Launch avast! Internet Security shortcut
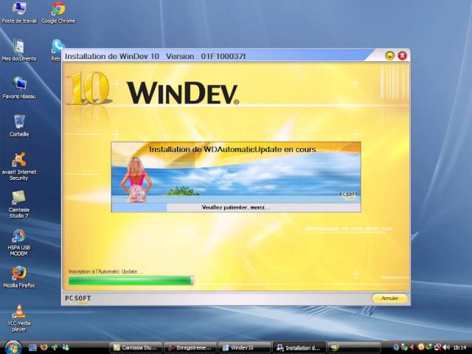This screenshot has width=472, height=354. tap(19, 167)
